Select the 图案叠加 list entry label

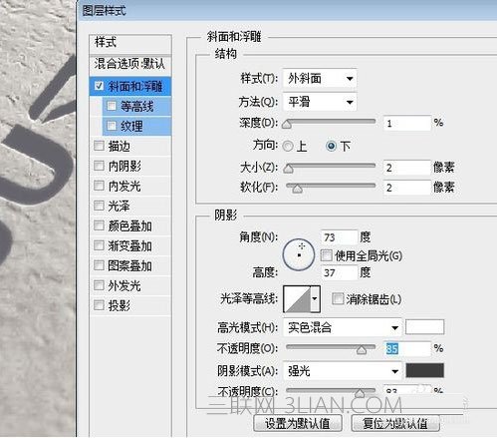click(129, 265)
